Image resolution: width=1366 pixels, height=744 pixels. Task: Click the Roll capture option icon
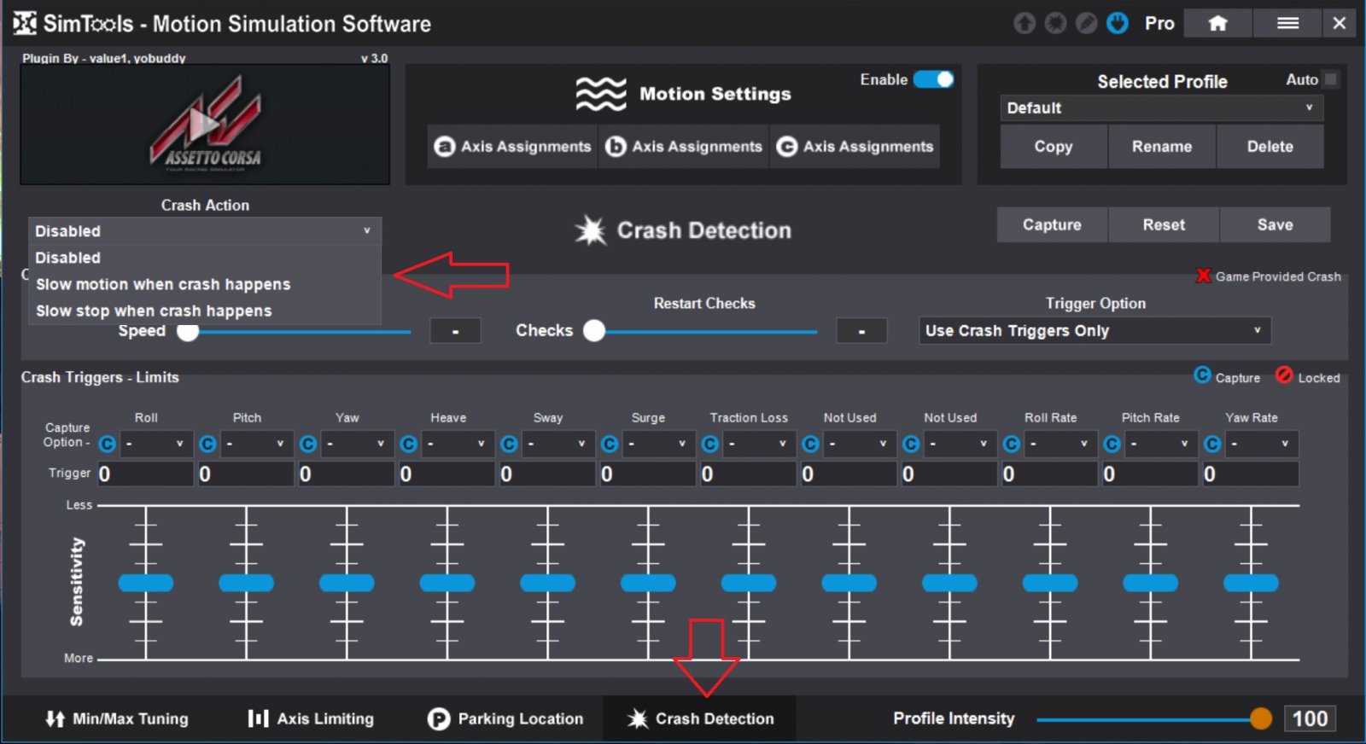[107, 444]
